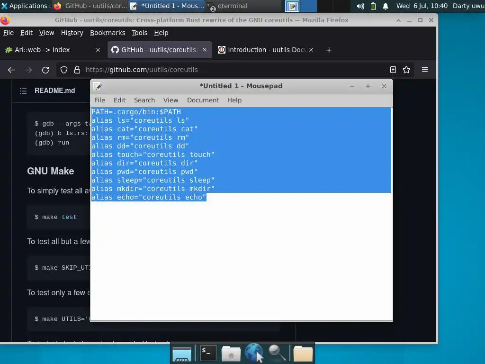
Task: Open Firefox History menu
Action: pyautogui.click(x=72, y=33)
